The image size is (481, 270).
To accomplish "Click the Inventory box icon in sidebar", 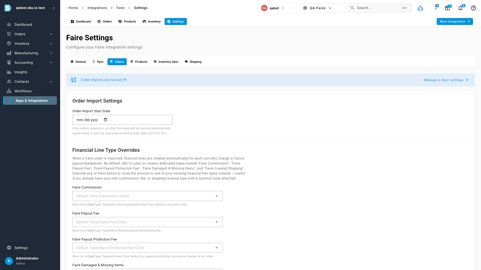I will tap(9, 43).
